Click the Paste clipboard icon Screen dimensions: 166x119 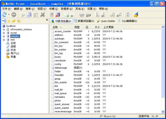pyautogui.click(x=36, y=15)
